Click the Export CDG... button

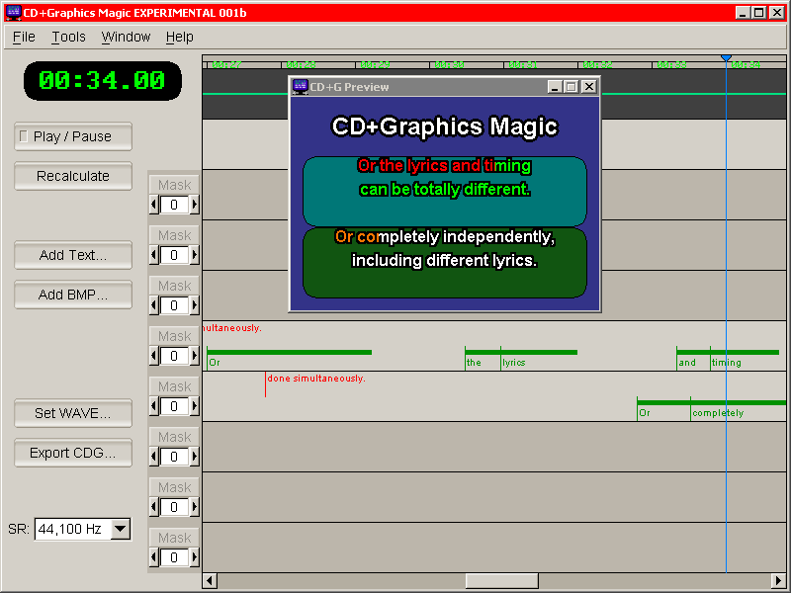[x=72, y=453]
